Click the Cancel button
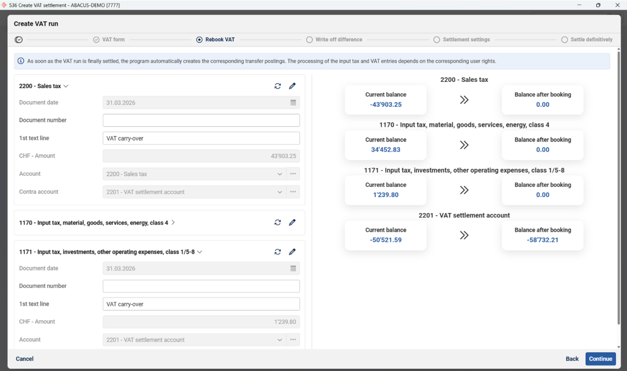Screen dimensions: 627x371 [24, 359]
